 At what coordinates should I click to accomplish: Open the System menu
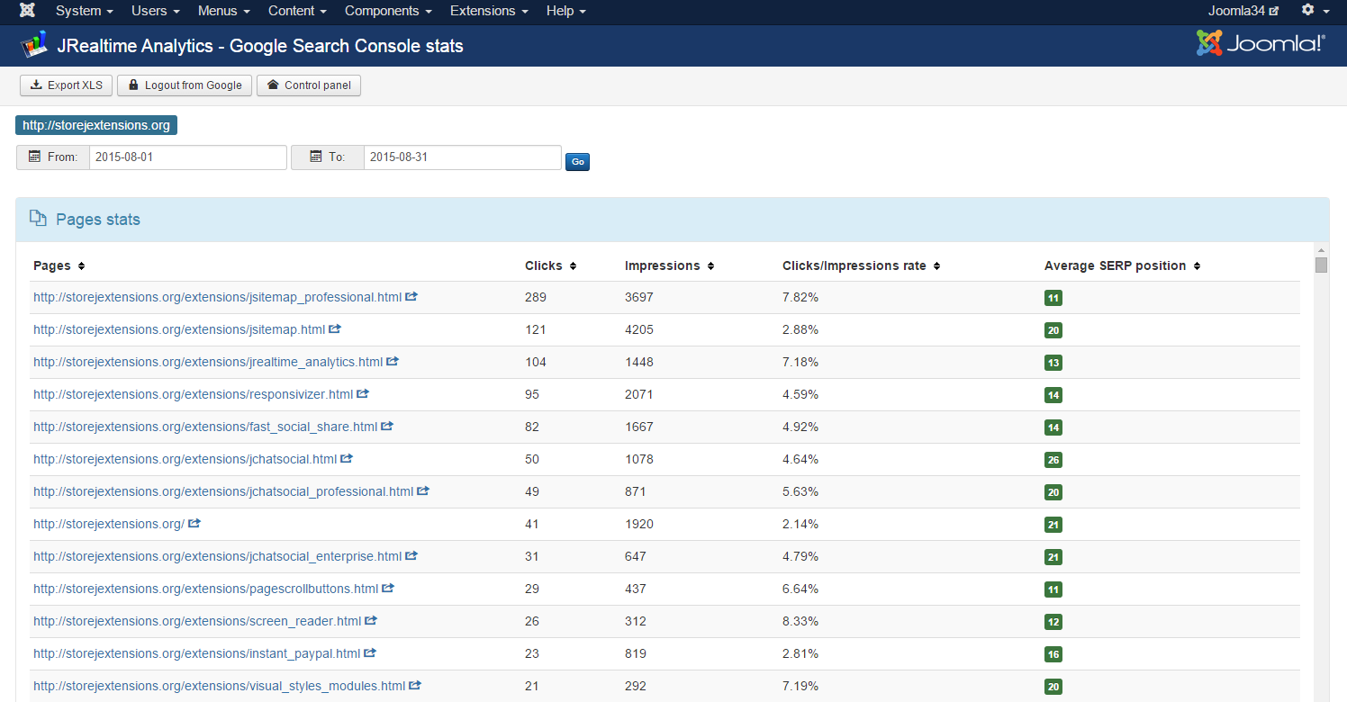point(85,11)
